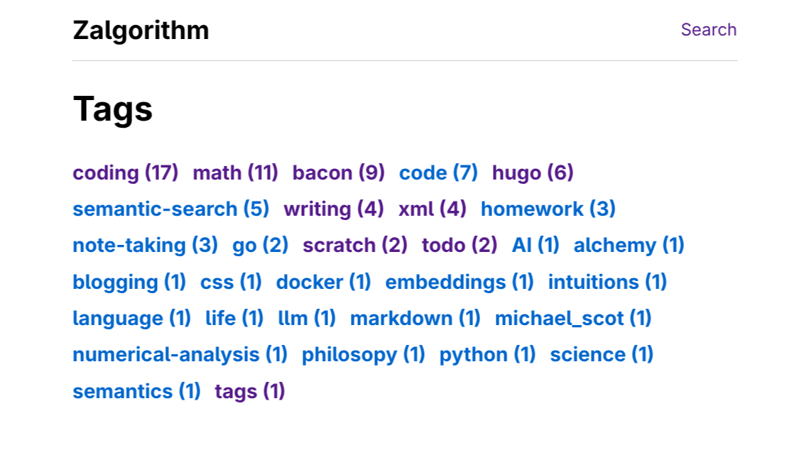Open the Search page
Image resolution: width=804 pixels, height=450 pixels.
(708, 29)
